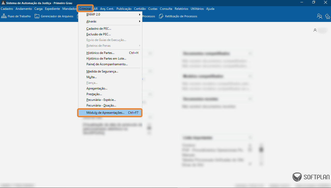Collapse the Modelos compartilhados panel chevron
The width and height of the screenshot is (331, 188).
250,76
